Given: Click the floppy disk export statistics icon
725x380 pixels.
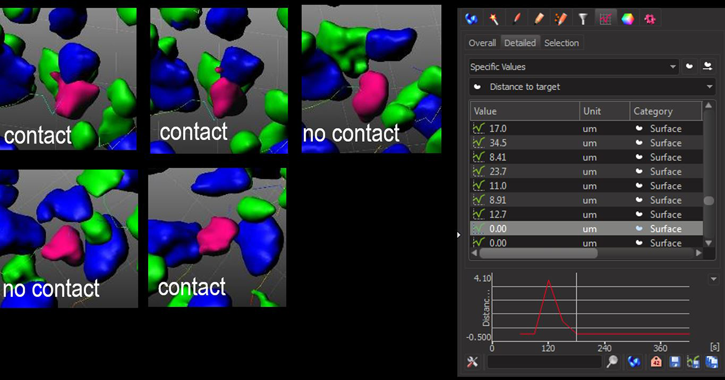Looking at the screenshot, I should click(675, 361).
